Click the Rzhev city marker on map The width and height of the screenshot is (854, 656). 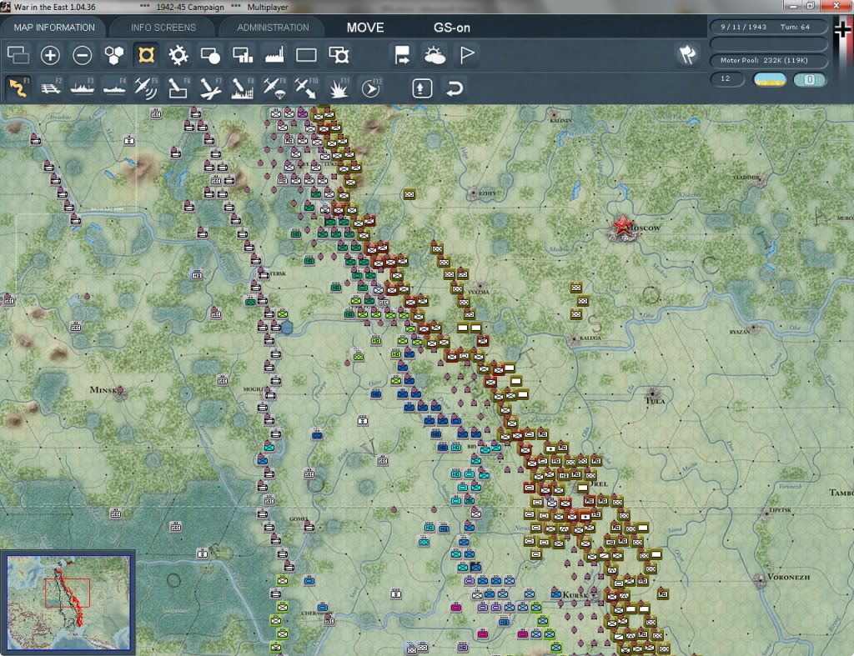click(x=474, y=193)
